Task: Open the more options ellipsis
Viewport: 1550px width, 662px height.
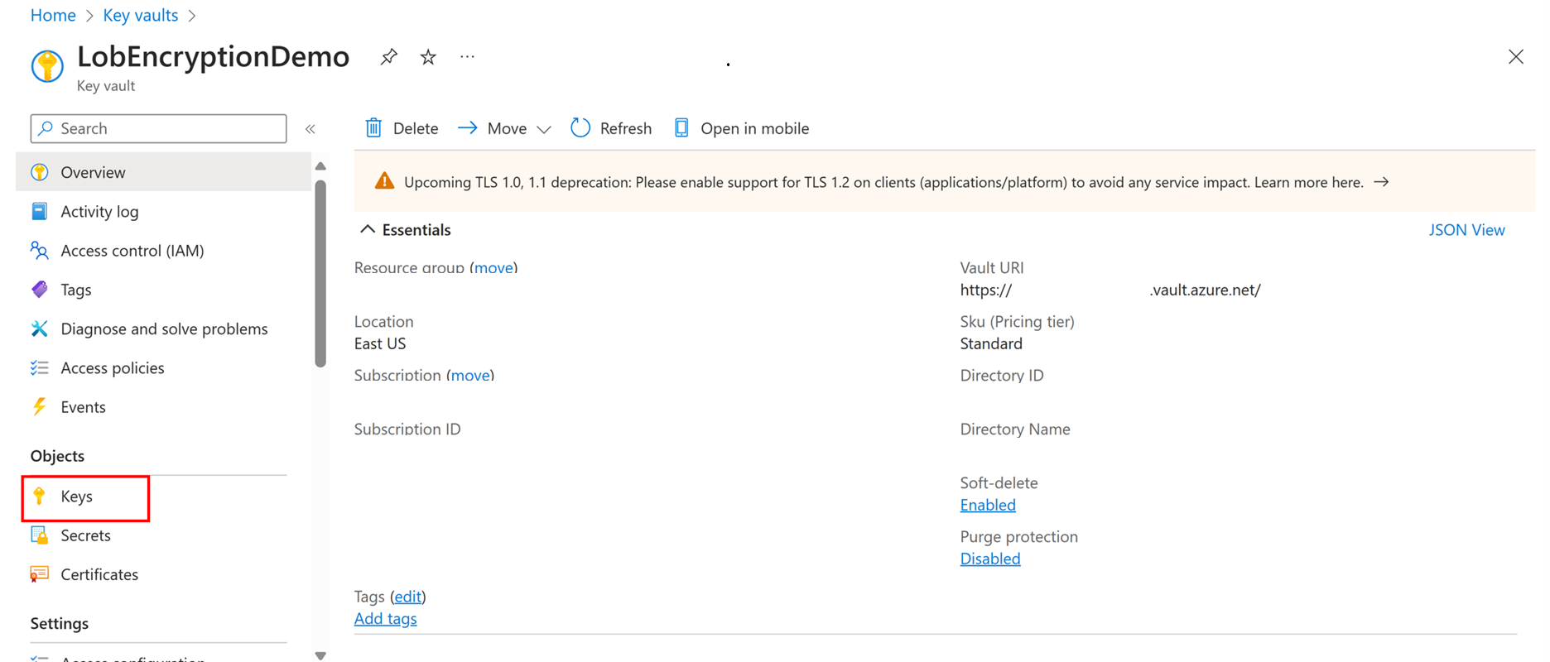Action: (x=467, y=57)
